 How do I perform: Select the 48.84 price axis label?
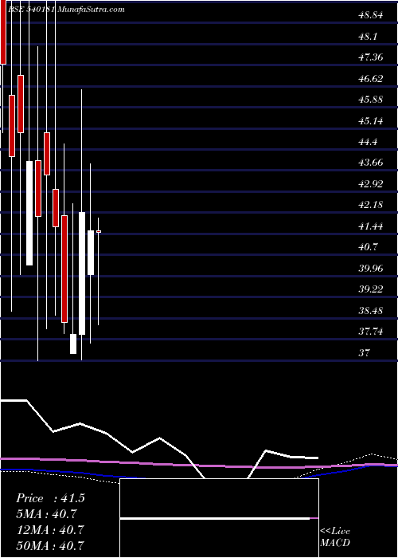[371, 16]
